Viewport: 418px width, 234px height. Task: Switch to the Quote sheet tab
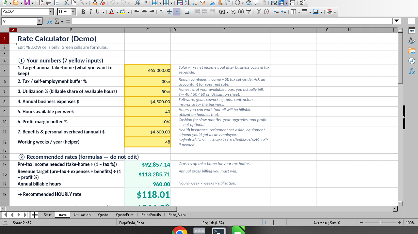103,215
